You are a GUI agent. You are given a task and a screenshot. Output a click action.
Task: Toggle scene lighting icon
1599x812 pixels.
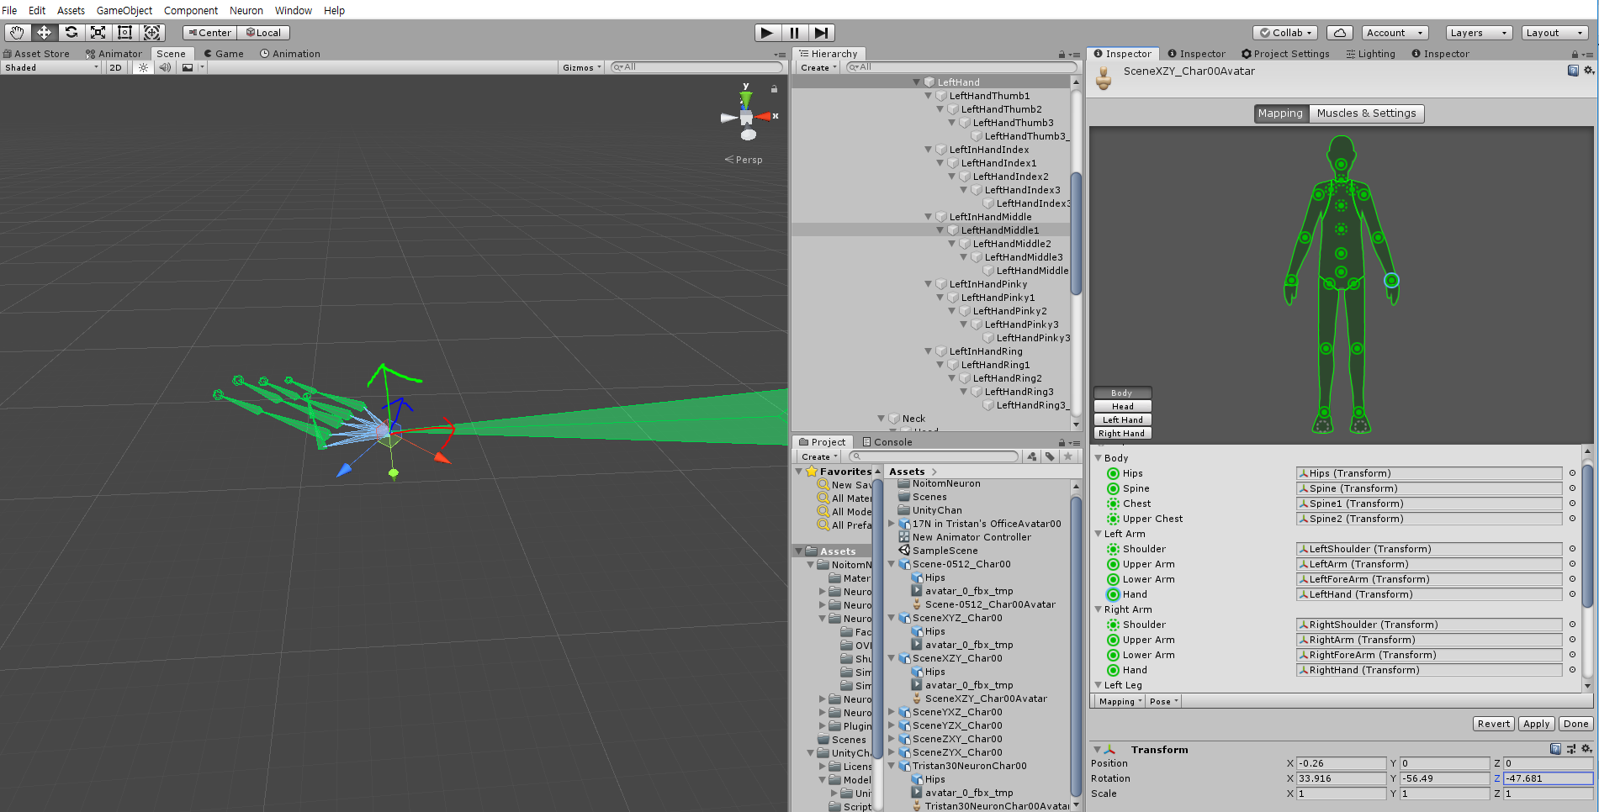pyautogui.click(x=143, y=67)
